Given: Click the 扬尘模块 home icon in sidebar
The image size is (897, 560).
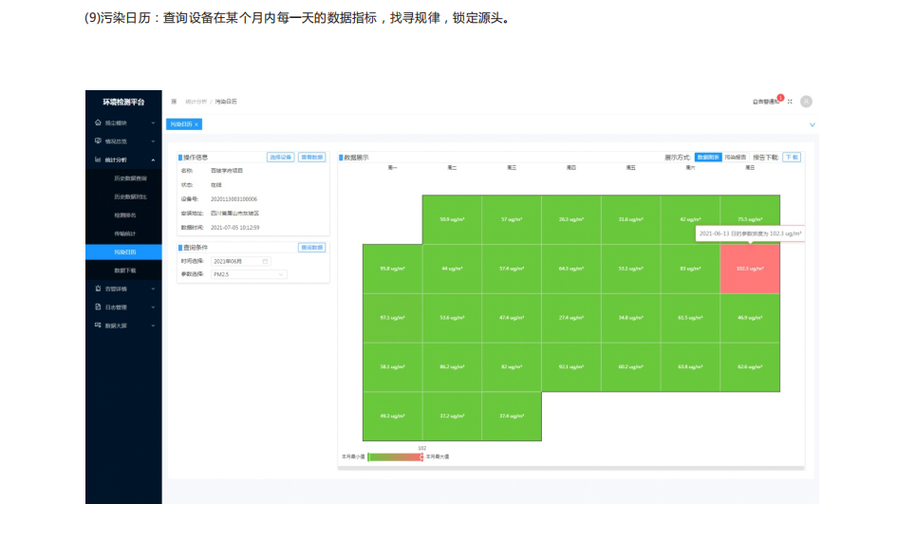Looking at the screenshot, I should click(98, 123).
